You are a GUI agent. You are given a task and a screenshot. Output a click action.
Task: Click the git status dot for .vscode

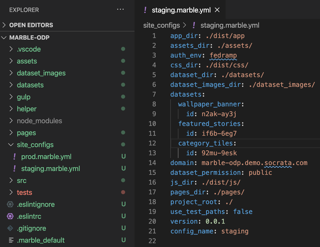click(123, 49)
